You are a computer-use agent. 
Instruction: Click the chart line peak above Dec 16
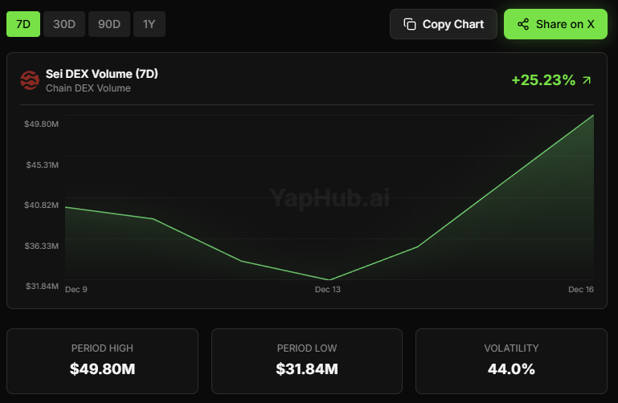tap(593, 116)
